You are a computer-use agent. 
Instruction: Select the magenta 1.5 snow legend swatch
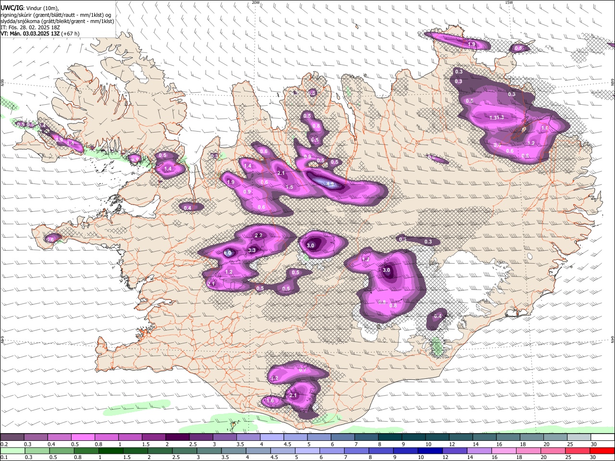(153, 437)
